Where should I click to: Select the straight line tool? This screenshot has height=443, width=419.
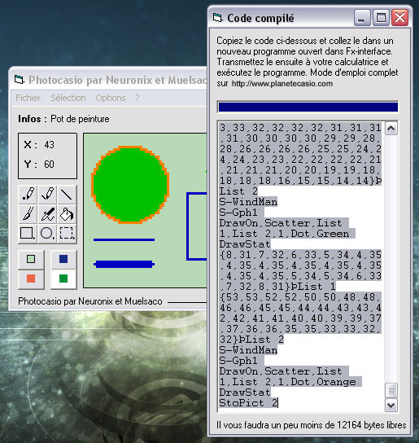tap(67, 194)
